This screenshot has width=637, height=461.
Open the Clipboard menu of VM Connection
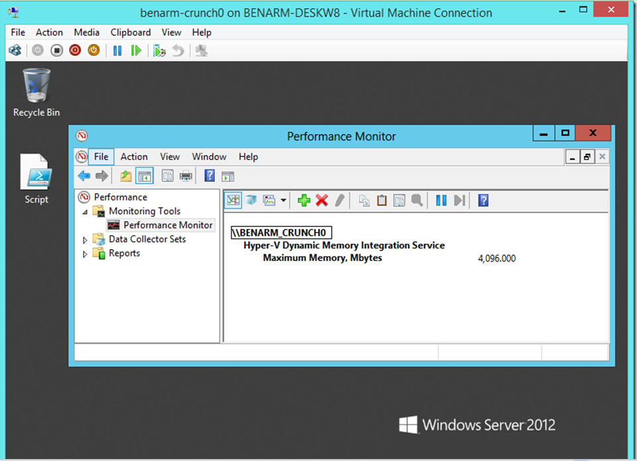point(130,32)
